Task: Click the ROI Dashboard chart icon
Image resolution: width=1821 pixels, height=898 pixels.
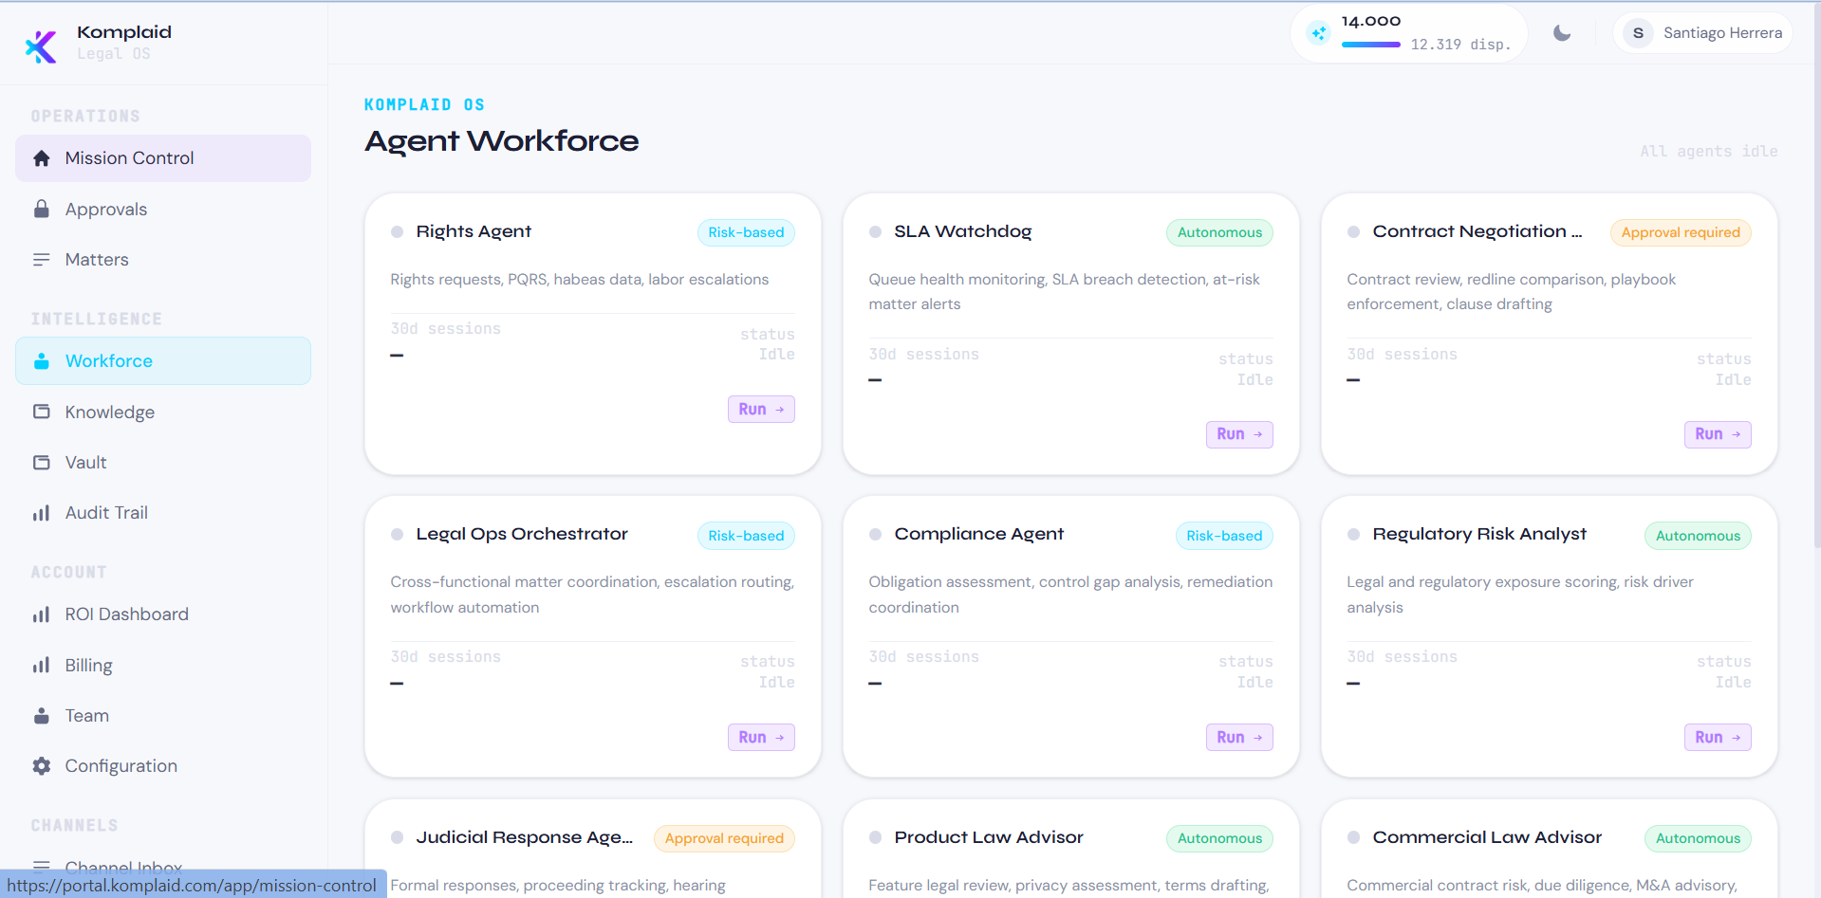Action: click(41, 614)
